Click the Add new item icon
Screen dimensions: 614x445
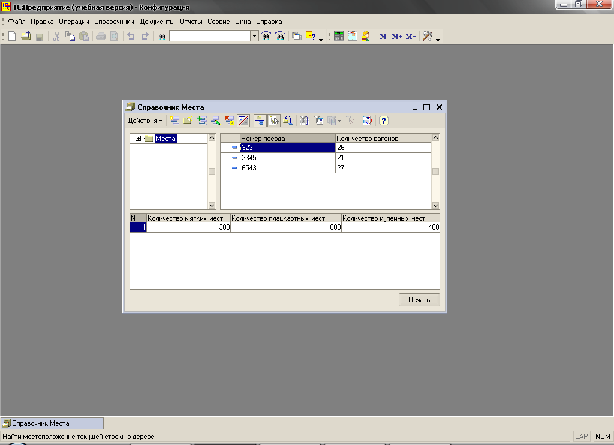pos(174,121)
